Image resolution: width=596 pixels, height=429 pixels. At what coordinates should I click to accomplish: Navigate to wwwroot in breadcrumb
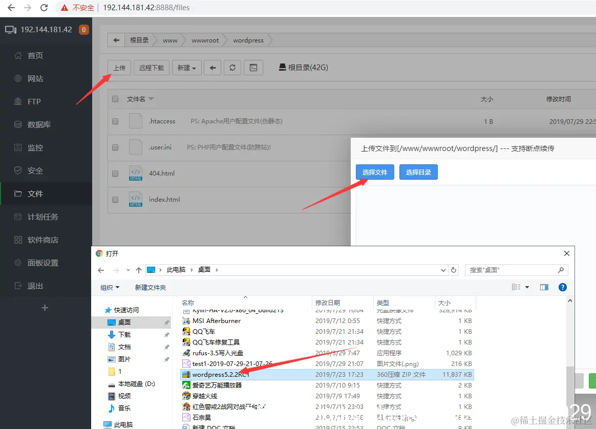tap(205, 40)
